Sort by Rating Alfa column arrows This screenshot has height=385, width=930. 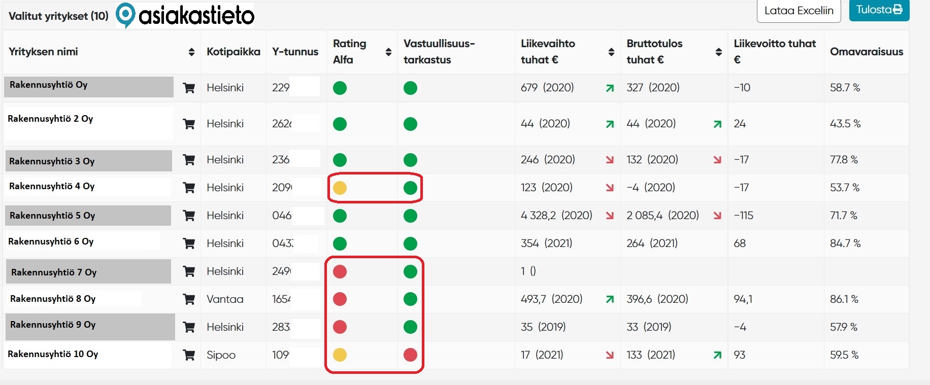[388, 52]
